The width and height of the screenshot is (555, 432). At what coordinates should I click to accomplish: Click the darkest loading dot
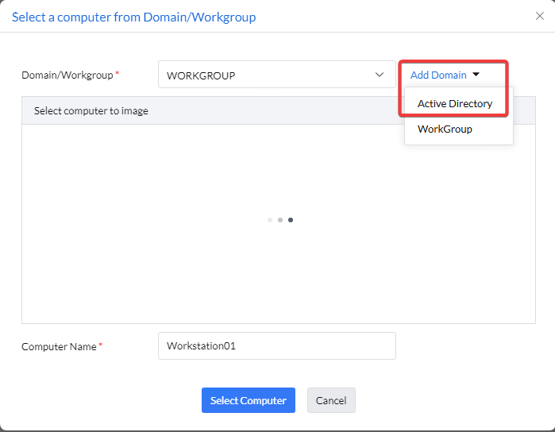pos(291,220)
